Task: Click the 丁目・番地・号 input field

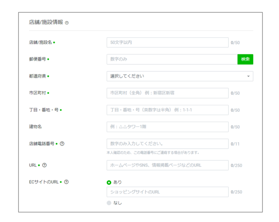Action: click(167, 110)
